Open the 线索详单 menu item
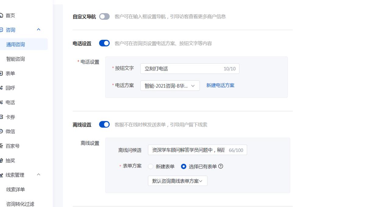366x207 pixels. tap(15, 189)
